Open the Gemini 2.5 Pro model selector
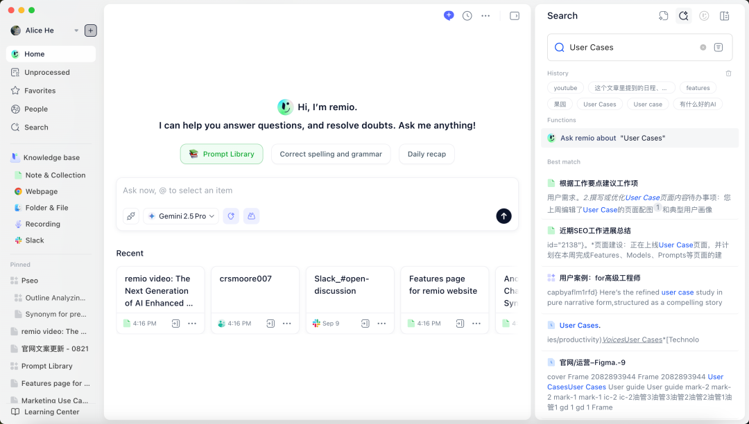Viewport: 749px width, 424px height. click(x=181, y=216)
